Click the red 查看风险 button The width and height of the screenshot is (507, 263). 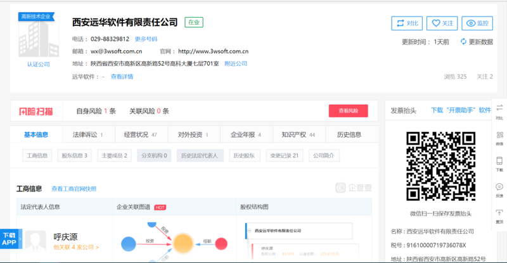348,111
